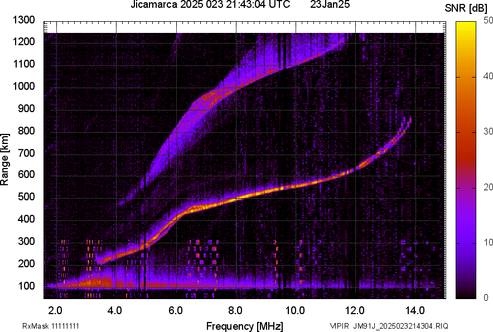Click range tick label '1200'
The height and width of the screenshot is (332, 493).
tap(24, 41)
